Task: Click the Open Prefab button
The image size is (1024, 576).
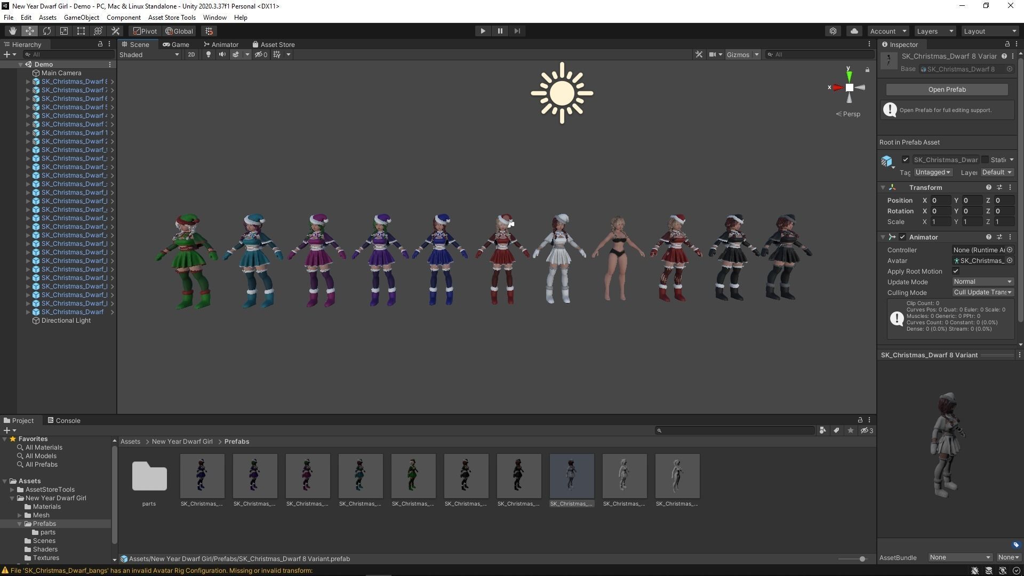Action: (x=947, y=90)
